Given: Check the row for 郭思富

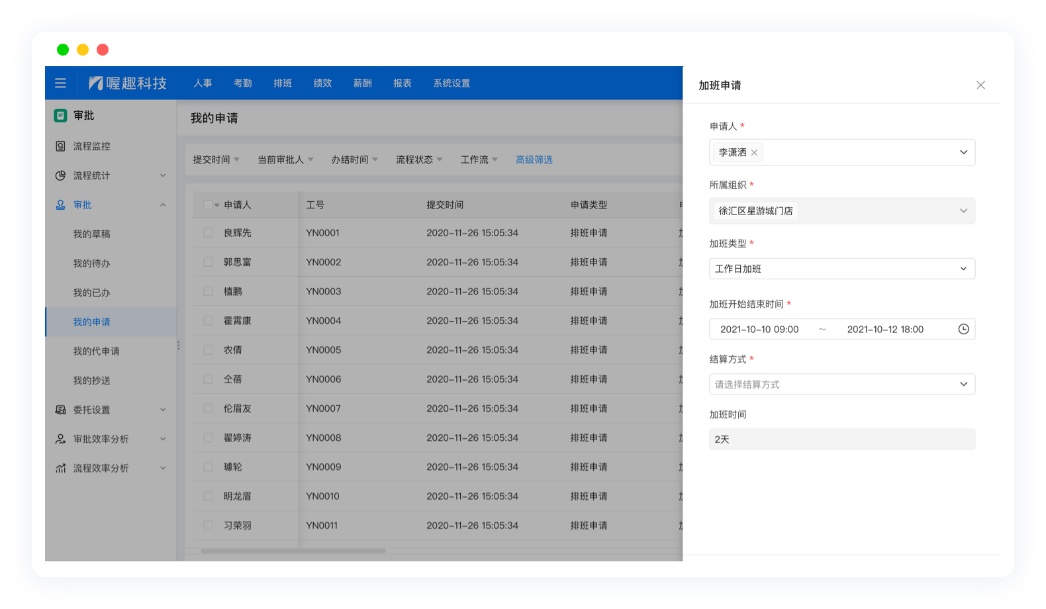Looking at the screenshot, I should click(x=208, y=262).
